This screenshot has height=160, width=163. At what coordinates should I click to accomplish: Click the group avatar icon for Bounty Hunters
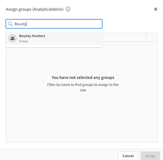click(x=12, y=38)
